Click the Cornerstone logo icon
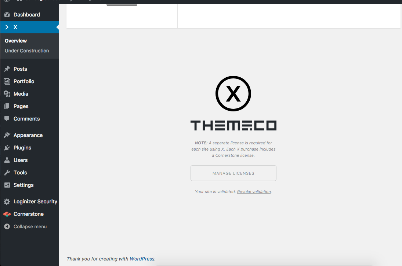The height and width of the screenshot is (266, 402). [x=7, y=214]
